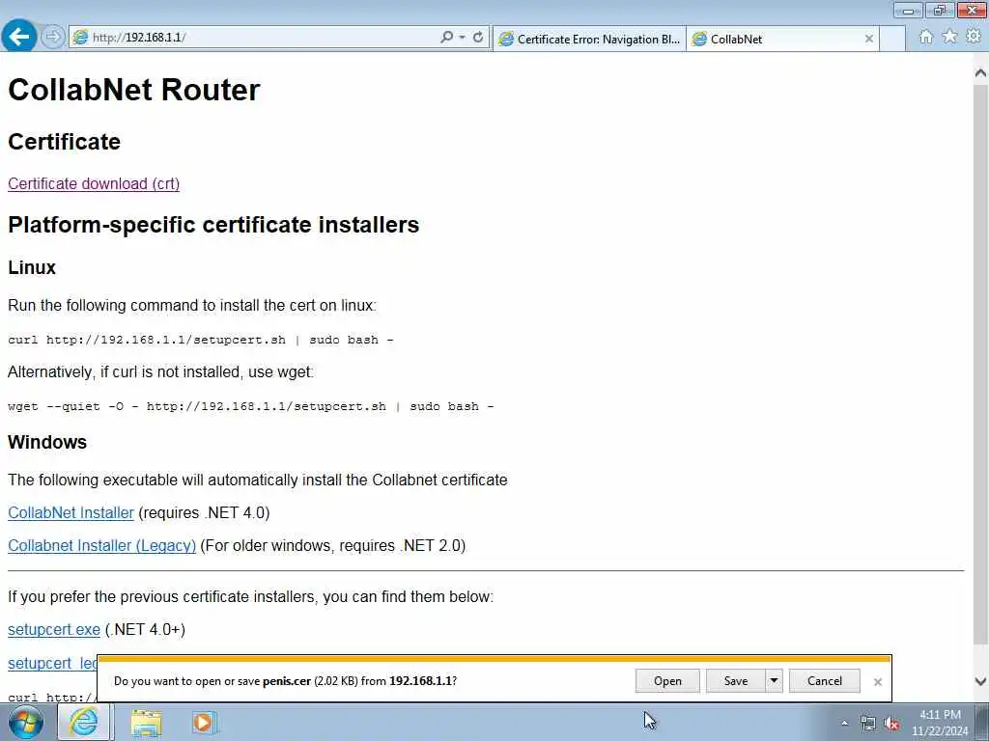Screen dimensions: 989x741
Task: Click Open in the download bar
Action: click(667, 681)
